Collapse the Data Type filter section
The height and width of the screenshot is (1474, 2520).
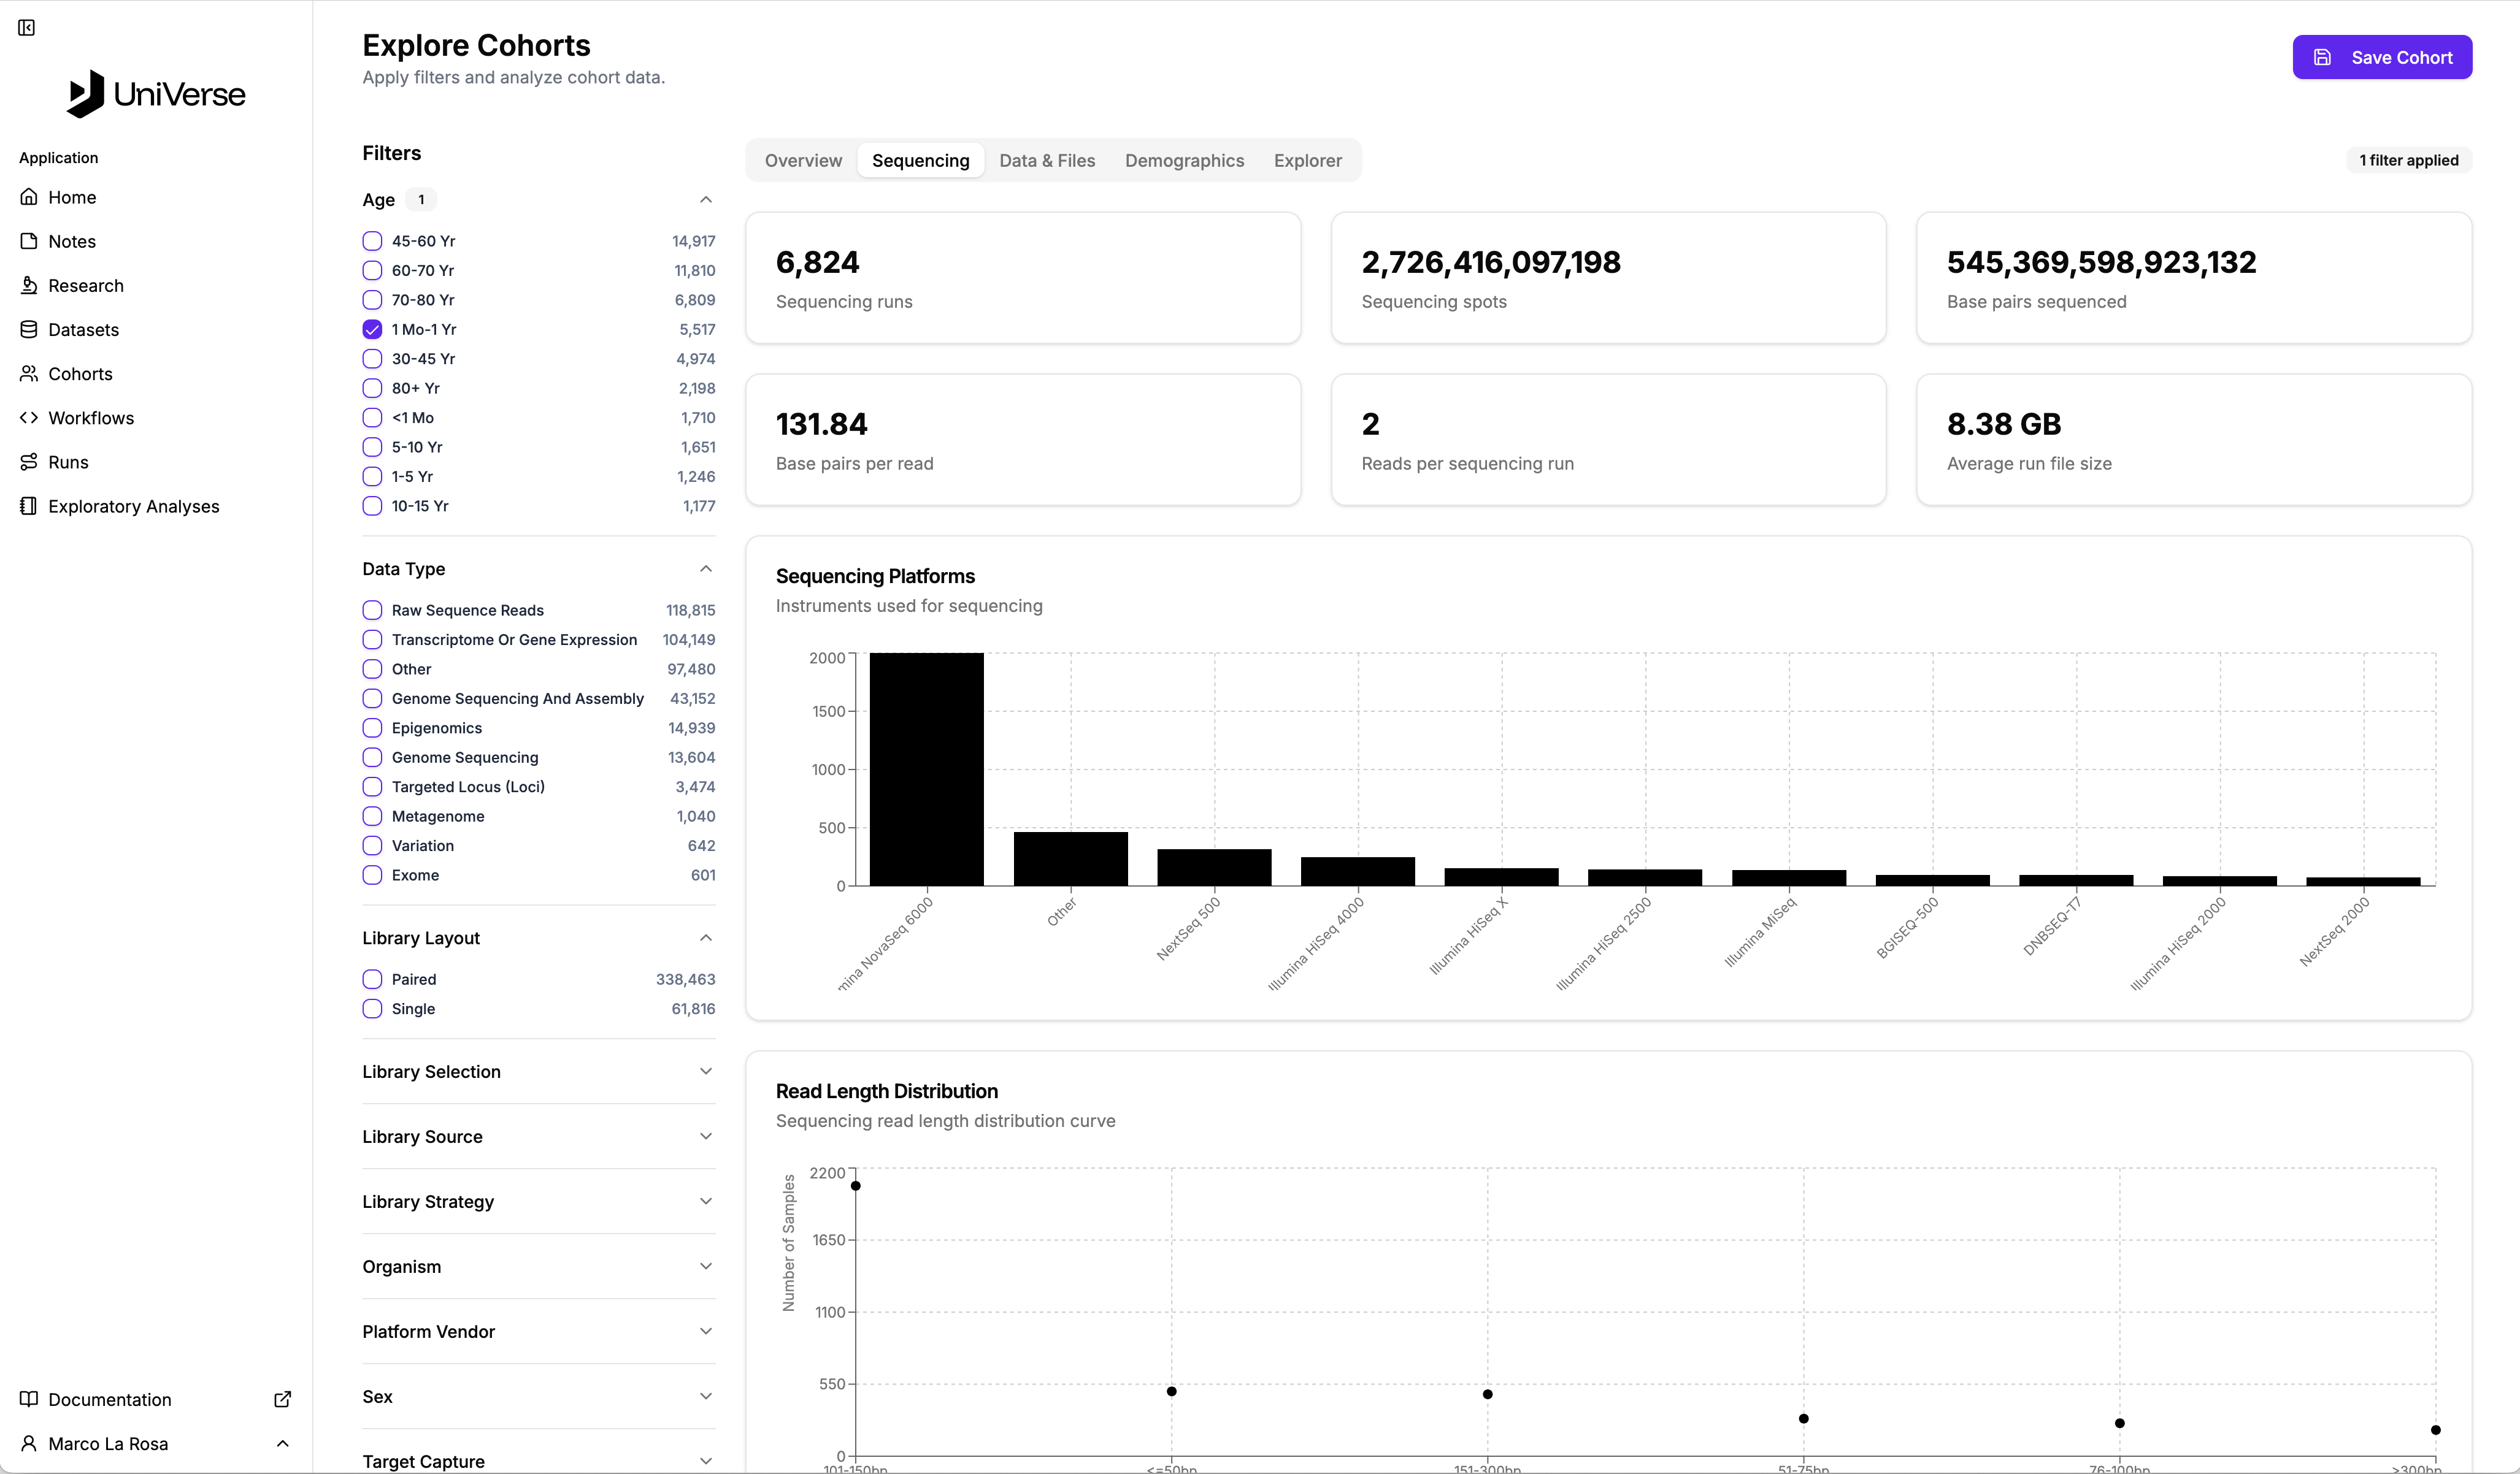(705, 568)
